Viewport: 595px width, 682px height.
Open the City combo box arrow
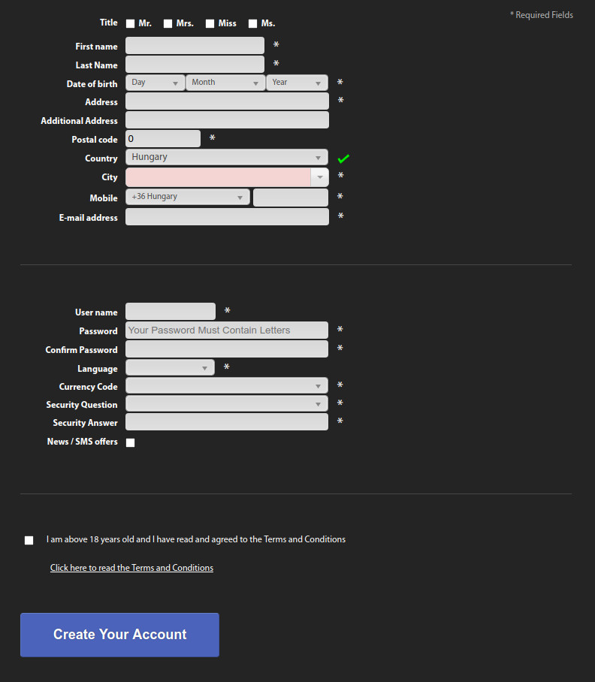coord(320,177)
